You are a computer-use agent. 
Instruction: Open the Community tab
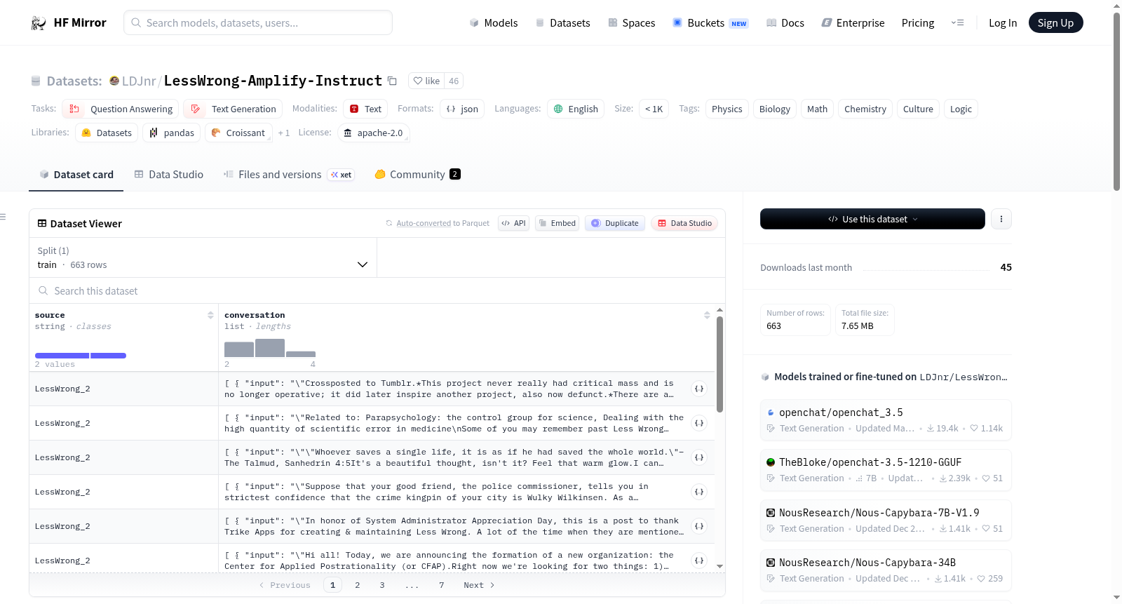(x=417, y=175)
